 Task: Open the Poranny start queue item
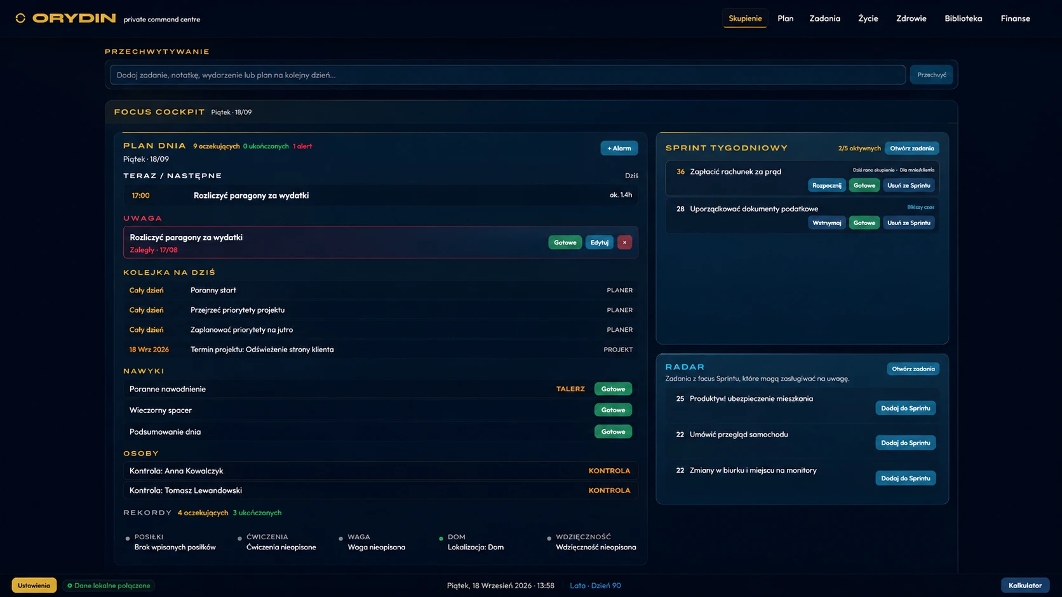click(380, 290)
